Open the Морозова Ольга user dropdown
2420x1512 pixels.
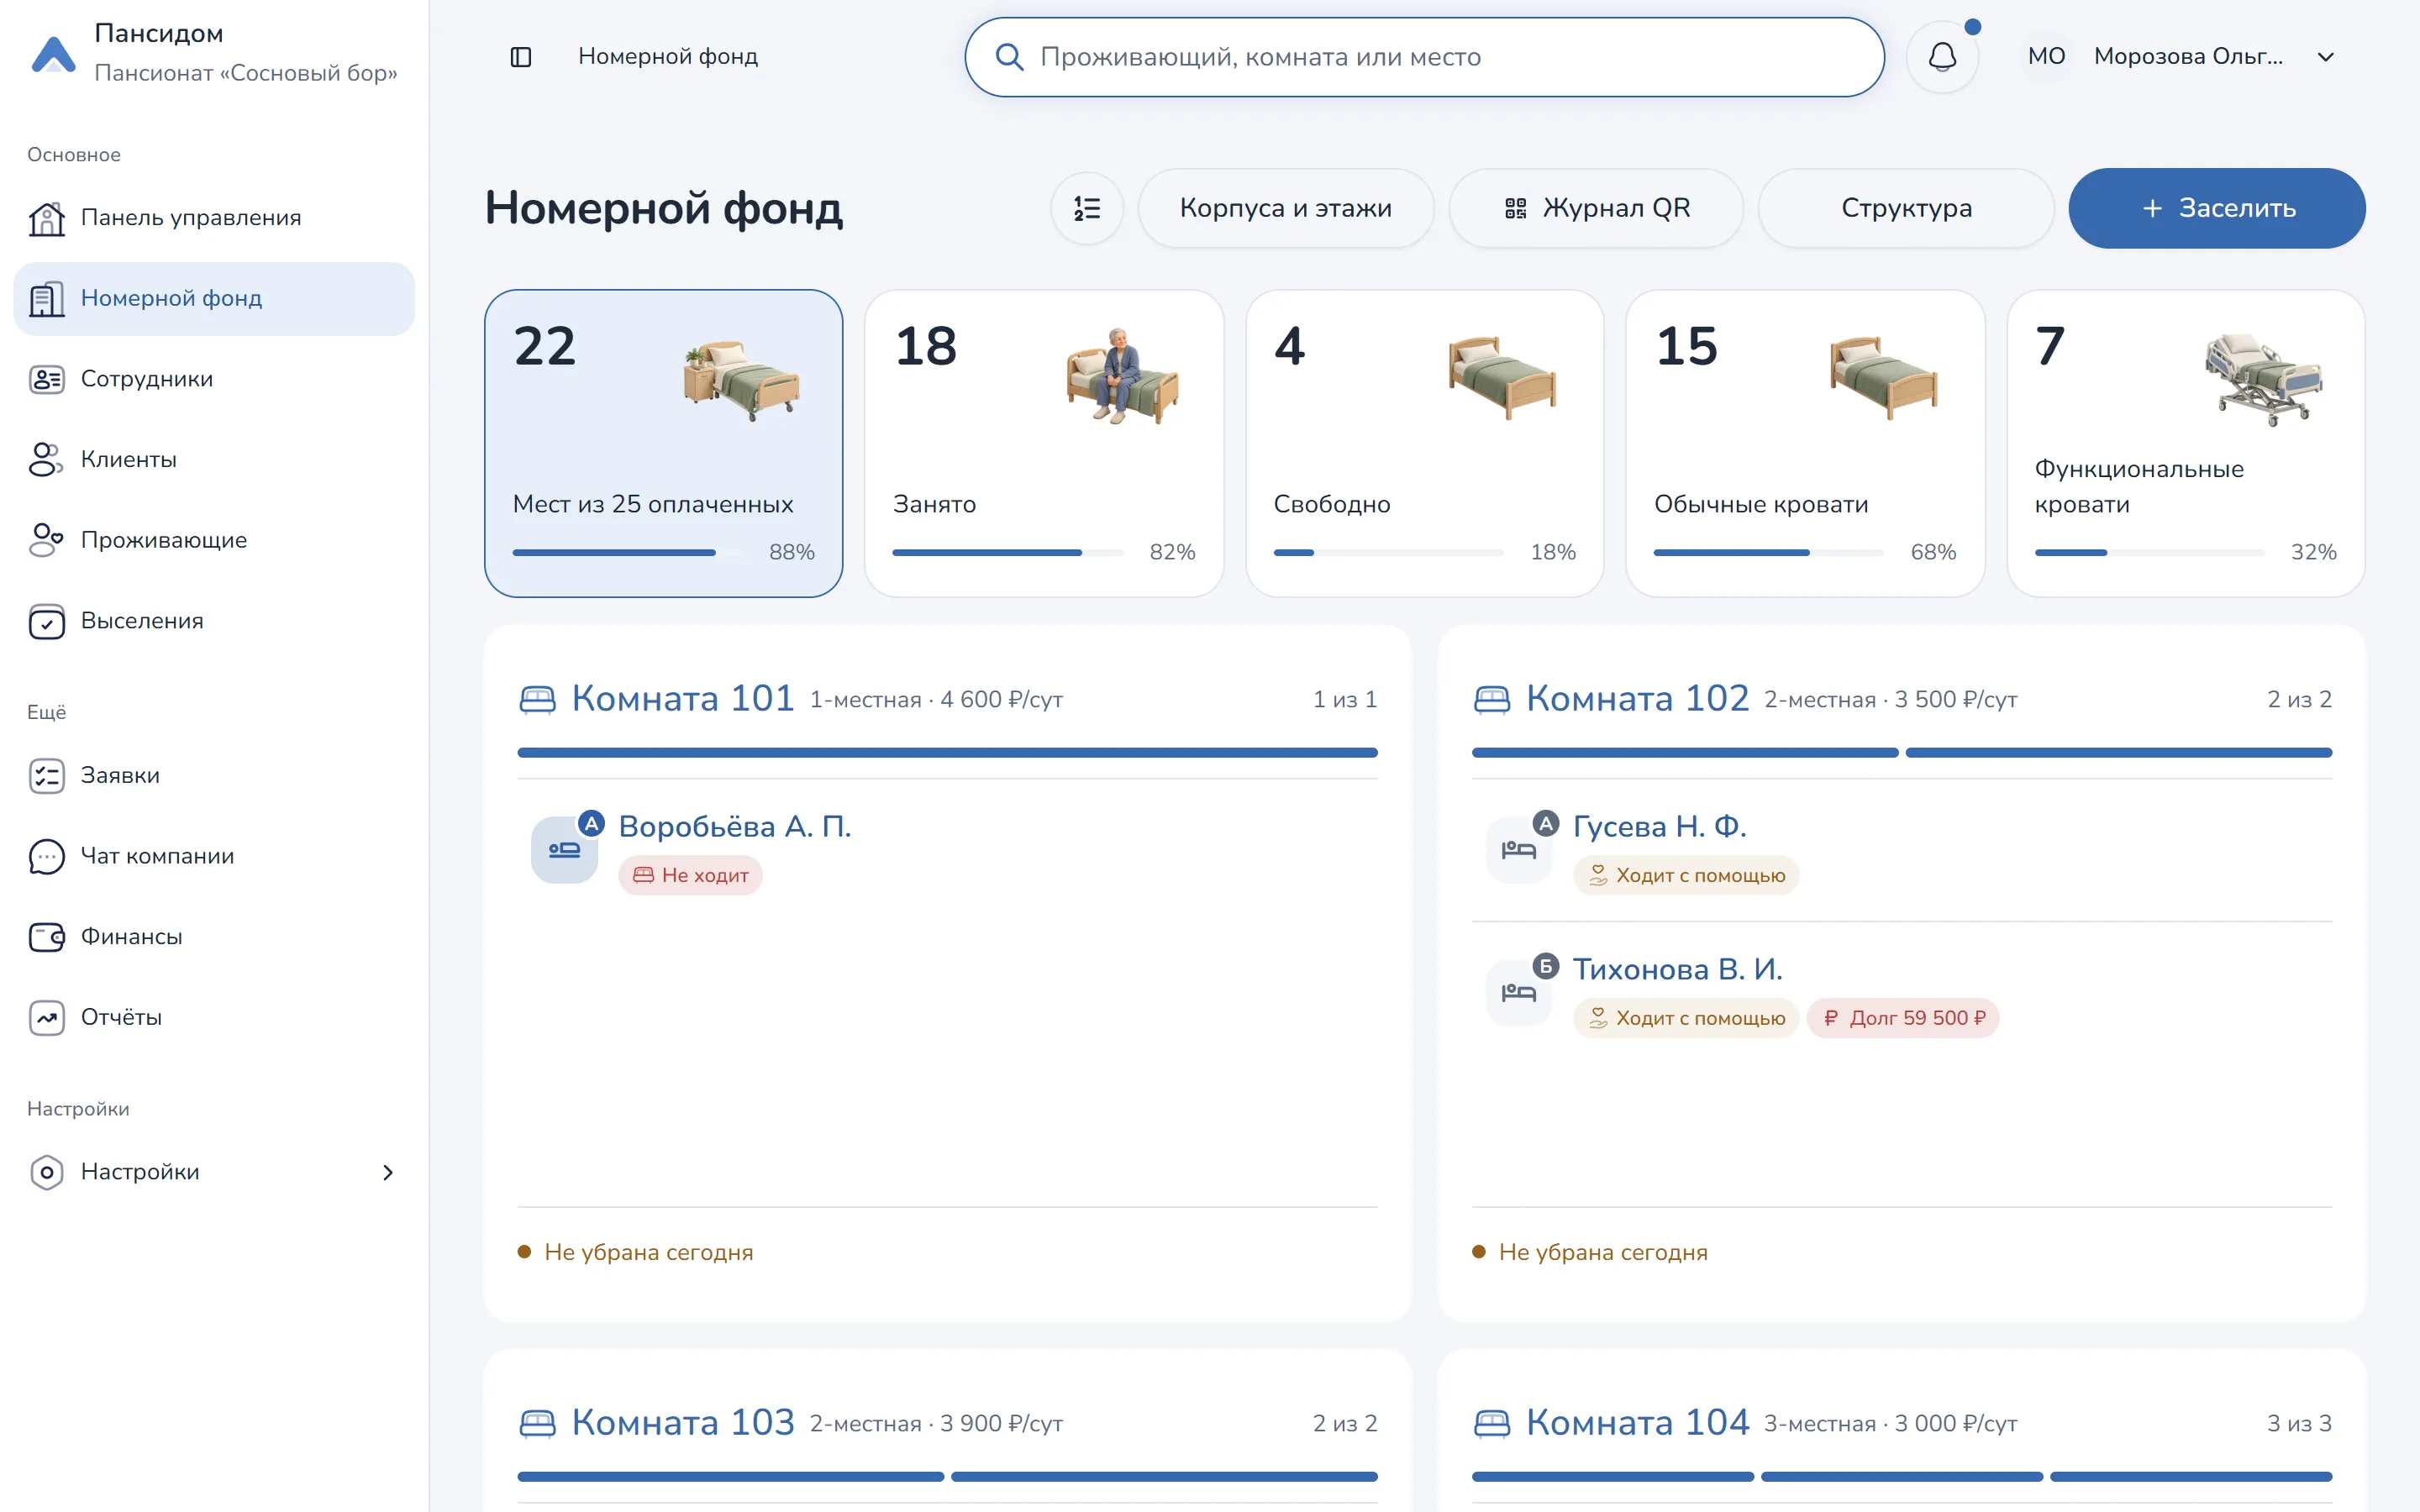tap(2180, 57)
